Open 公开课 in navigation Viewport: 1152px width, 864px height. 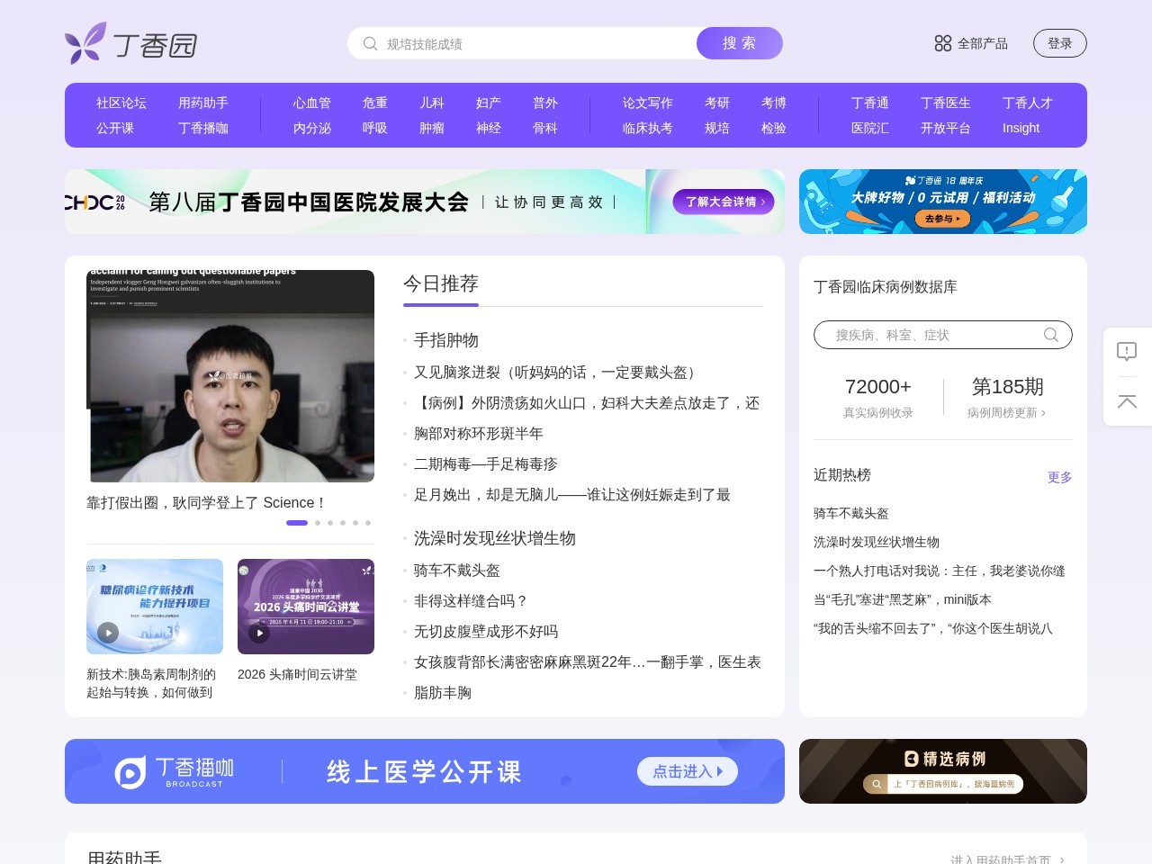[x=115, y=128]
